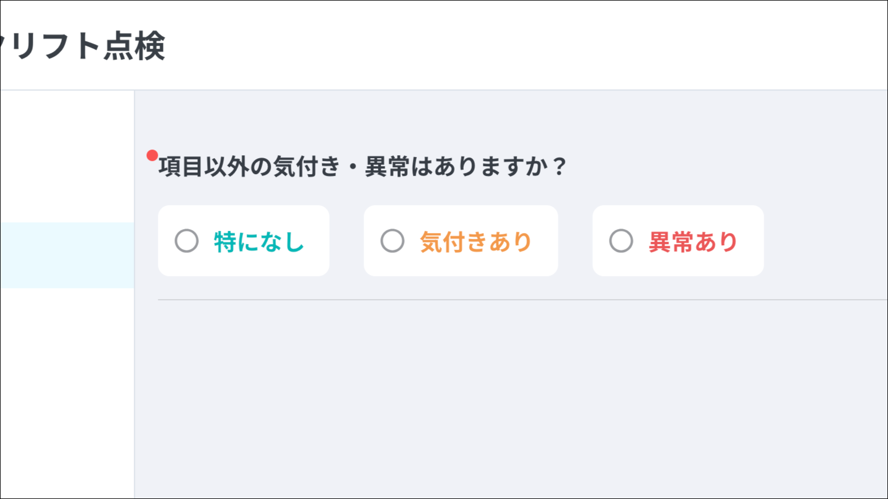Select the 特になし radio button
This screenshot has height=499, width=888.
[187, 241]
